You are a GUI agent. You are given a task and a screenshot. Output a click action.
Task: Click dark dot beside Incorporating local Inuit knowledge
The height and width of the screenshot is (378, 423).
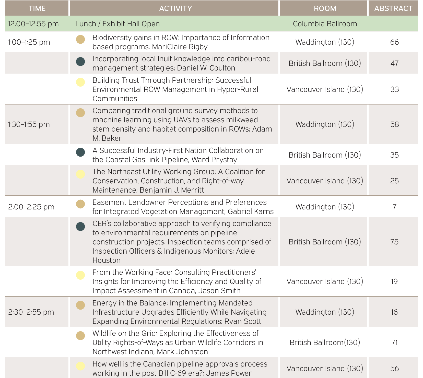[x=80, y=62]
